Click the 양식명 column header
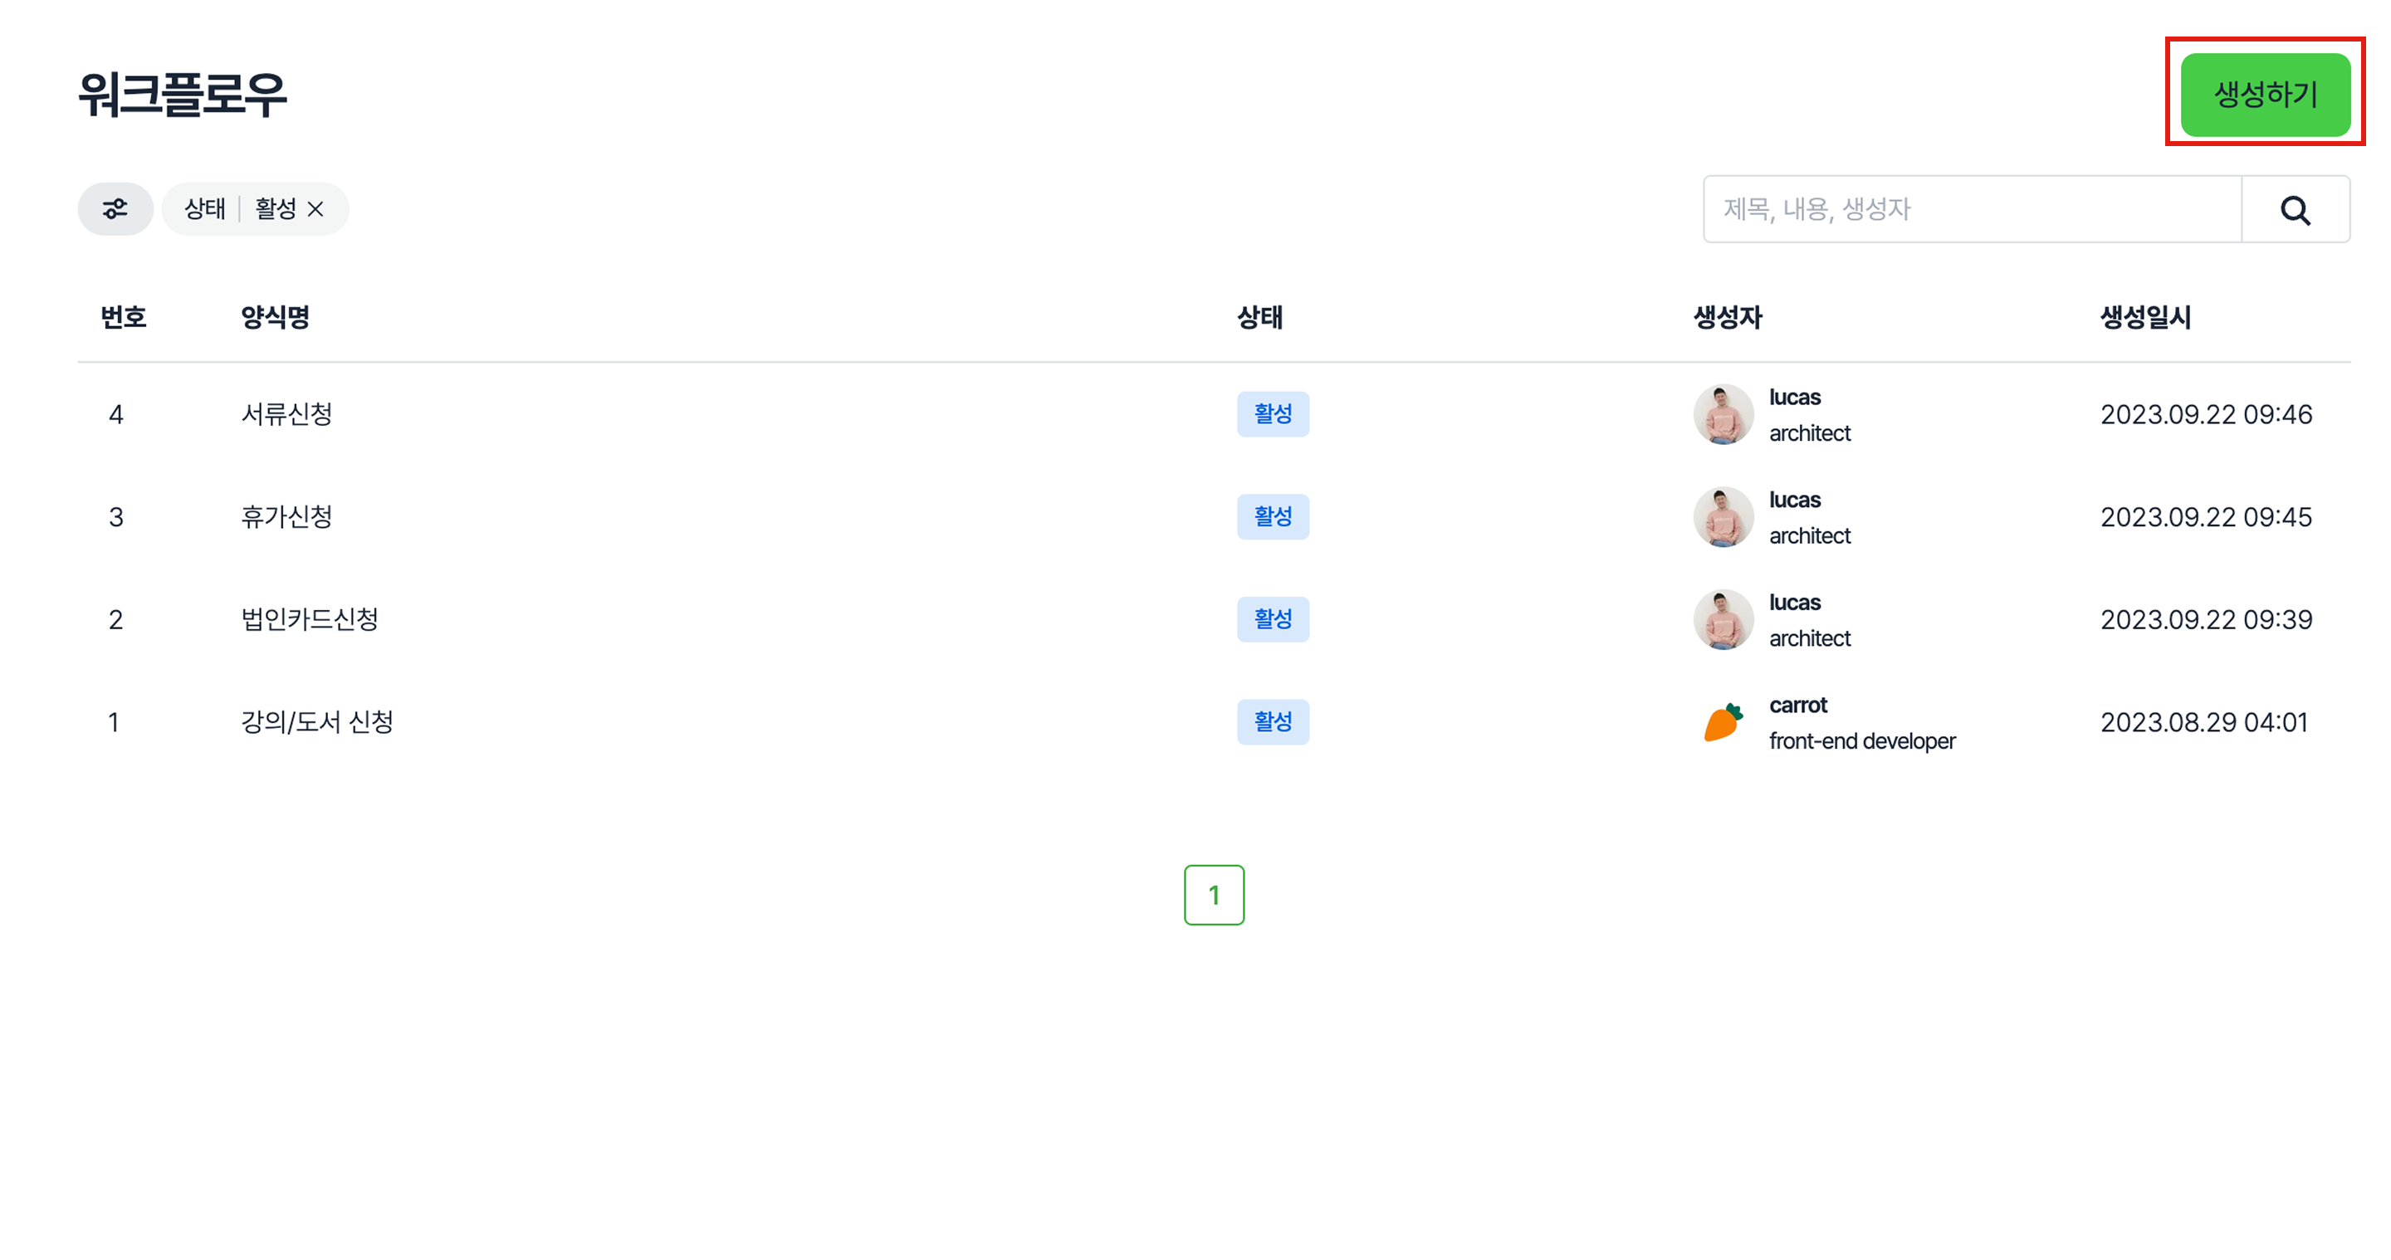Viewport: 2391px width, 1260px height. point(275,317)
